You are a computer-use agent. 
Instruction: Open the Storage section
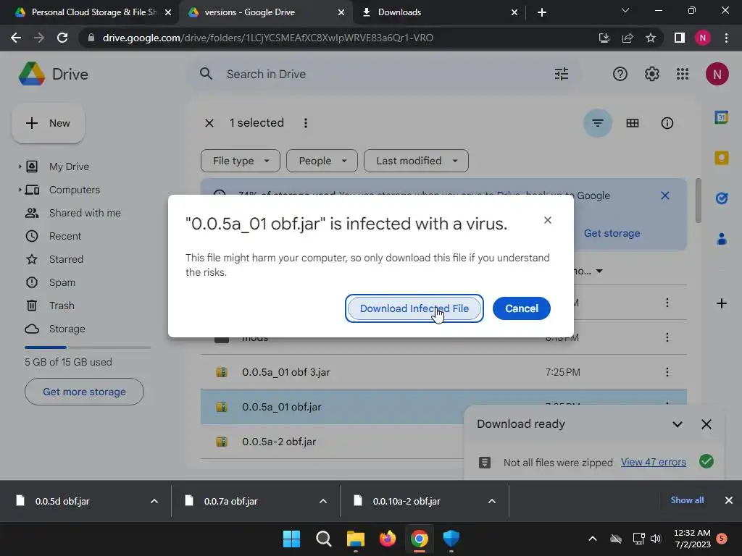[67, 329]
